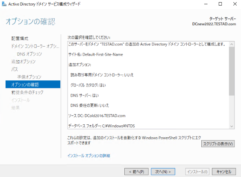Click the スクリプトの表示(V) button
This screenshot has width=241, height=177.
[218, 144]
